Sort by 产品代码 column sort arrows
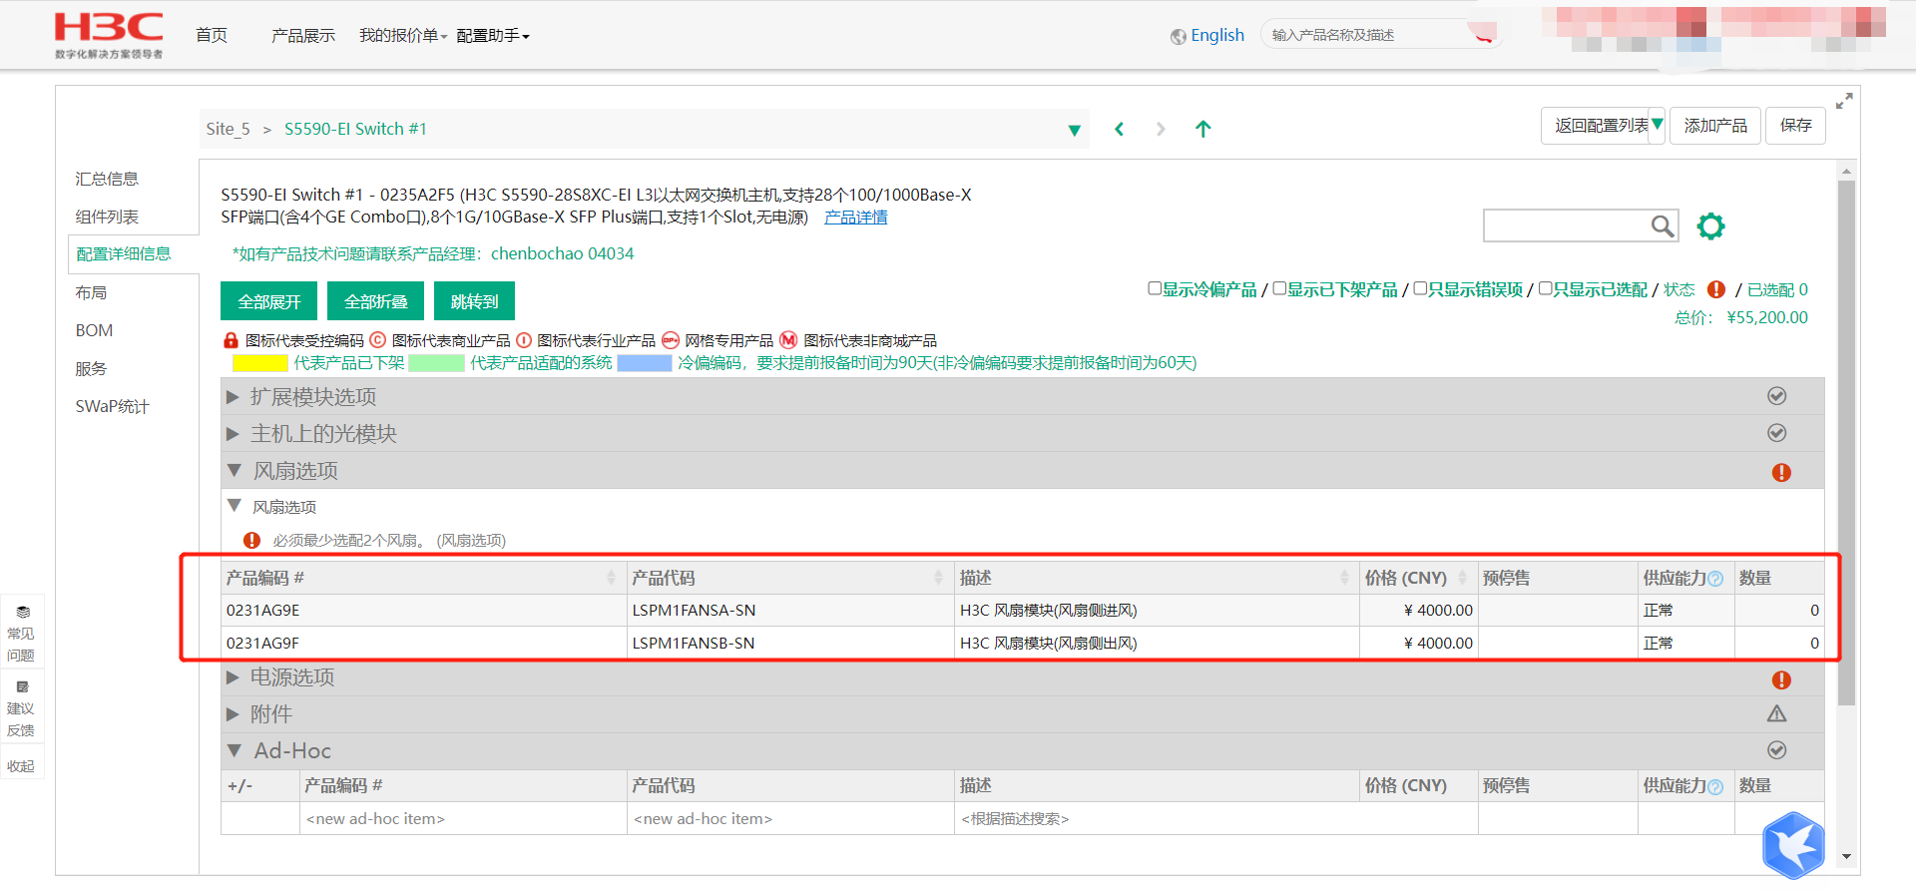The image size is (1916, 890). (938, 578)
